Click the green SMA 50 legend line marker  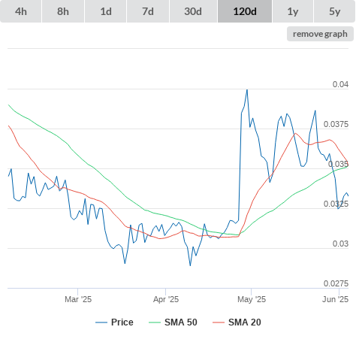coord(155,322)
